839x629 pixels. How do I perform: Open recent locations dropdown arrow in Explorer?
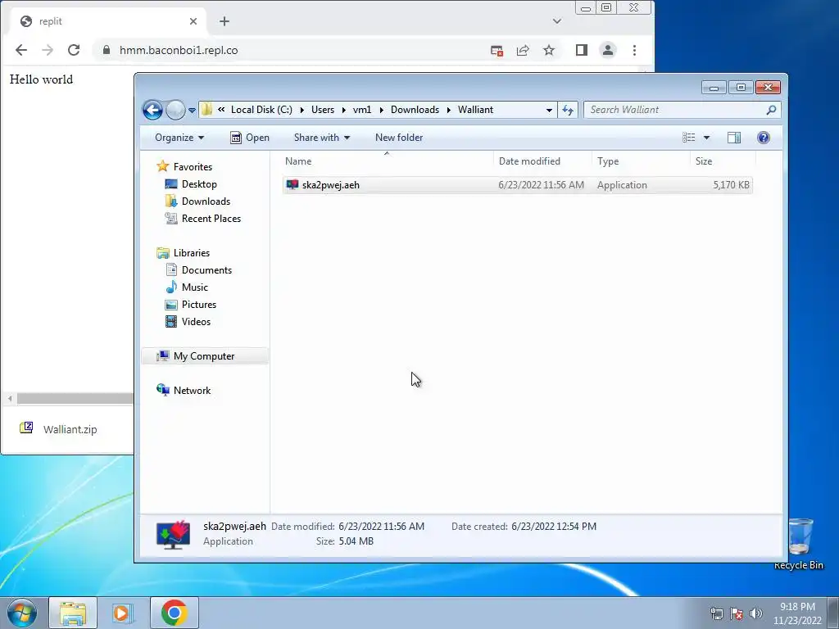click(192, 111)
